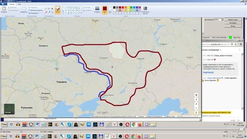Click the Вырезать cut command

(12, 7)
